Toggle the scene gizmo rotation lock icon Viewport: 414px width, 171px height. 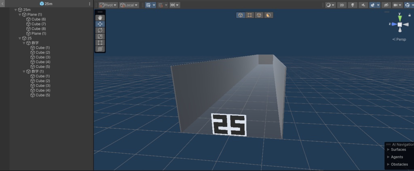click(410, 15)
